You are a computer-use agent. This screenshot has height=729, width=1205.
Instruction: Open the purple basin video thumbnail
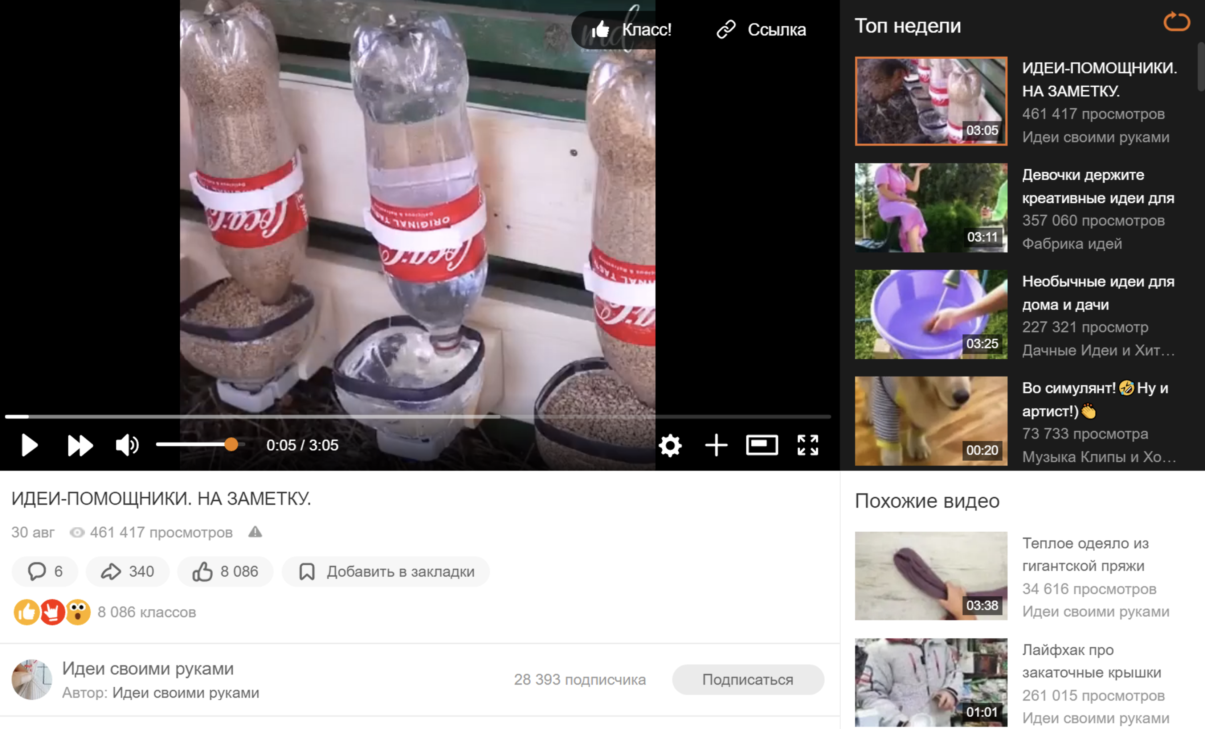click(x=931, y=314)
